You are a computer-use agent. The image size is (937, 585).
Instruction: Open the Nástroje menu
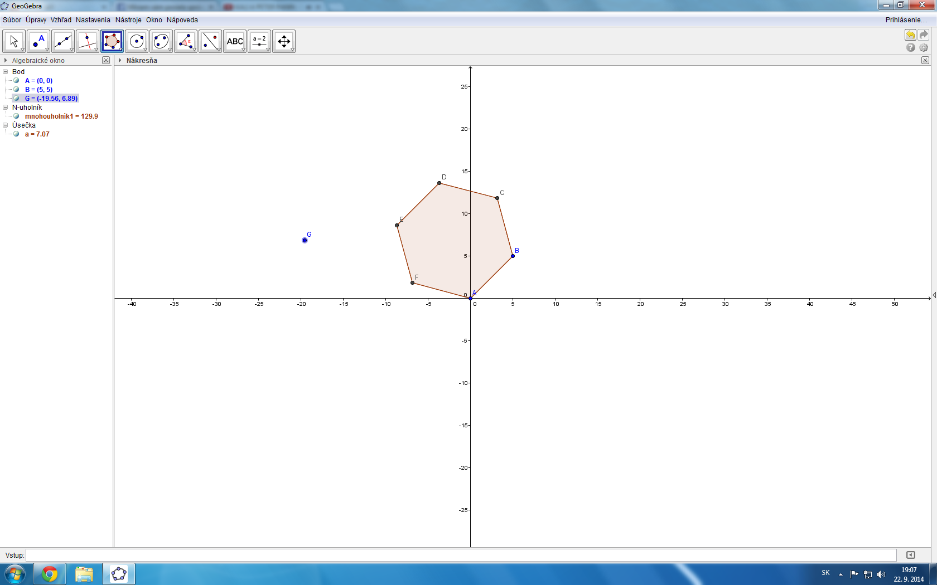[128, 20]
